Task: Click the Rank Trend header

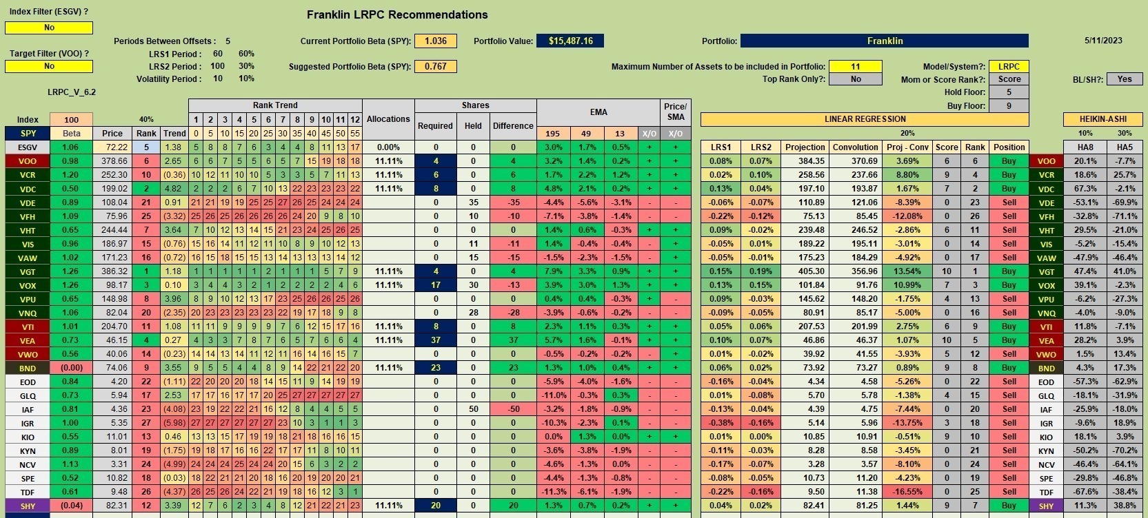Action: click(275, 105)
